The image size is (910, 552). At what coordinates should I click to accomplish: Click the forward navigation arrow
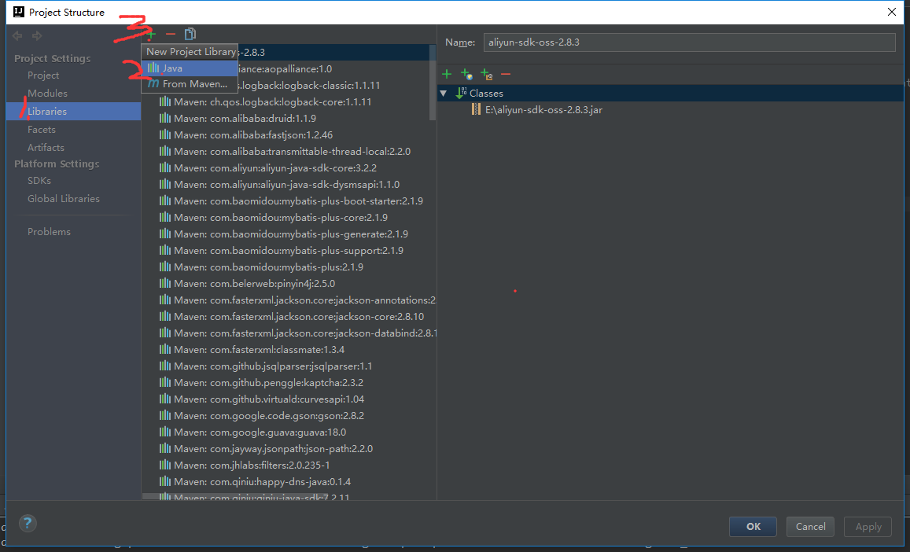37,36
